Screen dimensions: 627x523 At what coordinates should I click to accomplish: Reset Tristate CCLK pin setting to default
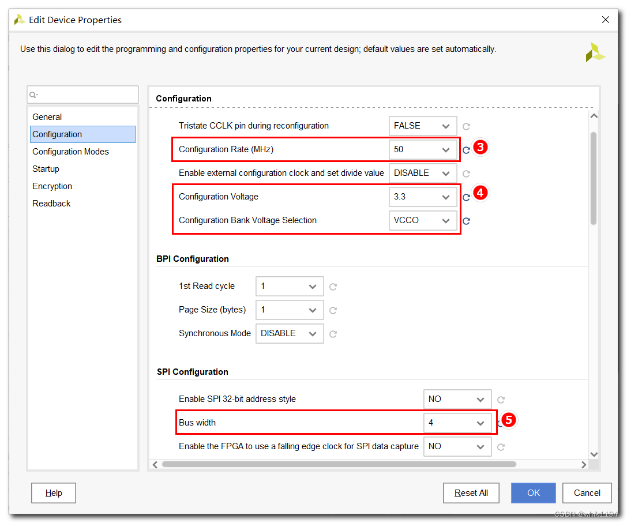click(466, 126)
